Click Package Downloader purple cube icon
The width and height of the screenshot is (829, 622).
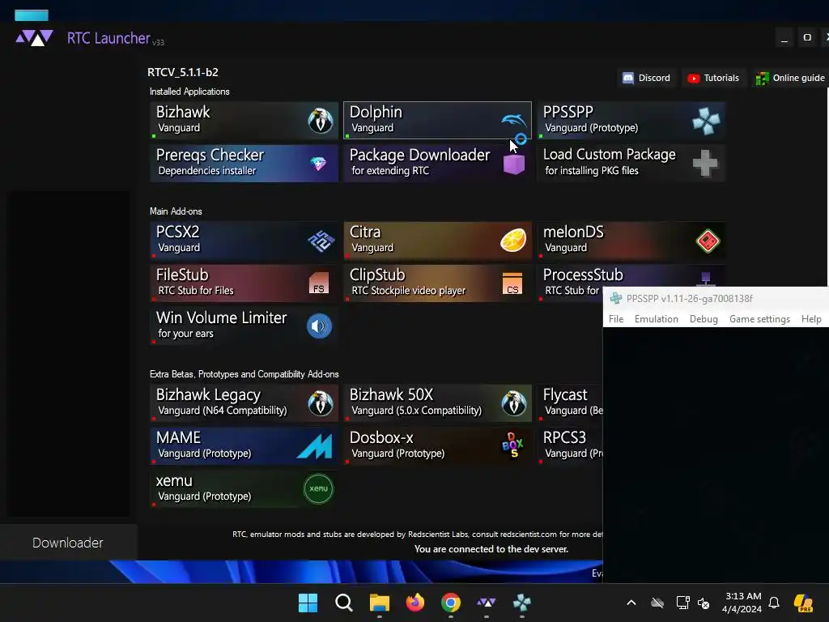513,164
